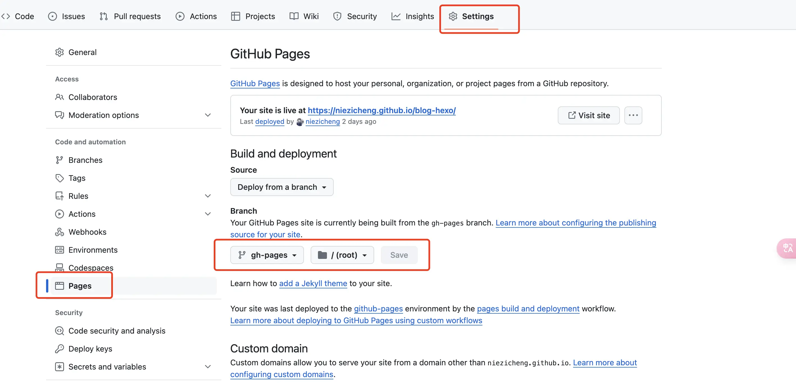Viewport: 796px width, 383px height.
Task: Open 'pages build and deployment' workflow link
Action: (x=528, y=309)
